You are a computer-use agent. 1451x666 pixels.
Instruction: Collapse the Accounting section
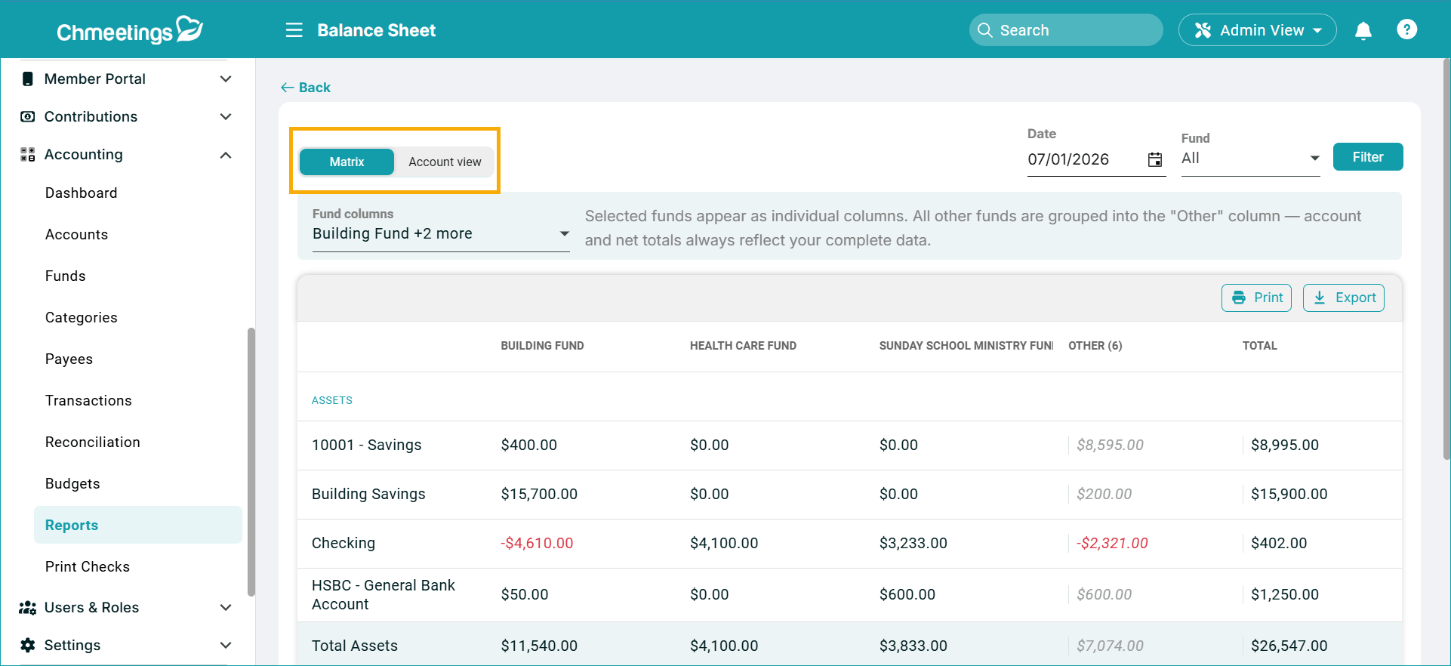(225, 155)
